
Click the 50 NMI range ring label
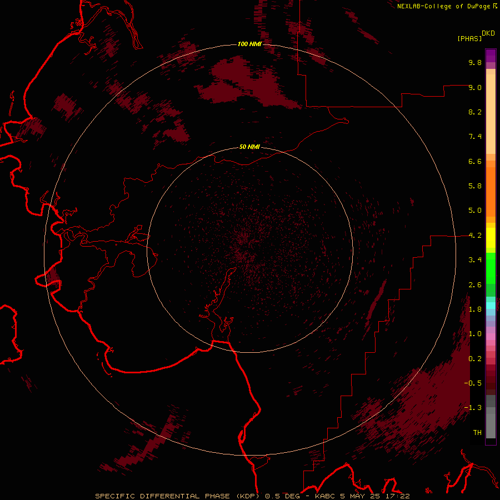point(249,147)
